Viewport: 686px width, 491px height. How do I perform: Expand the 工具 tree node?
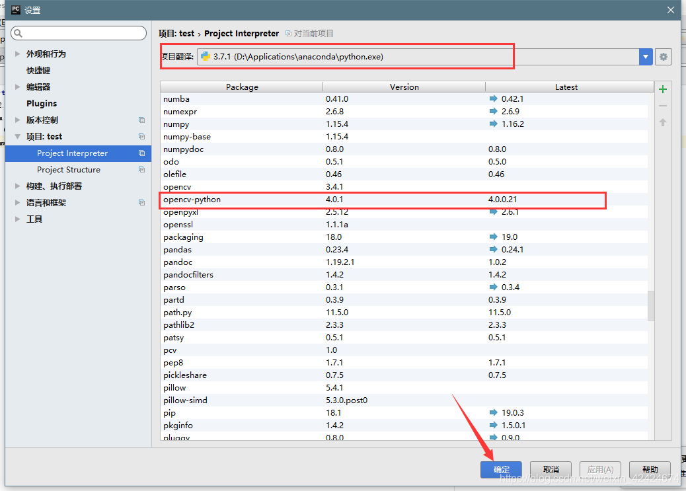(x=17, y=219)
